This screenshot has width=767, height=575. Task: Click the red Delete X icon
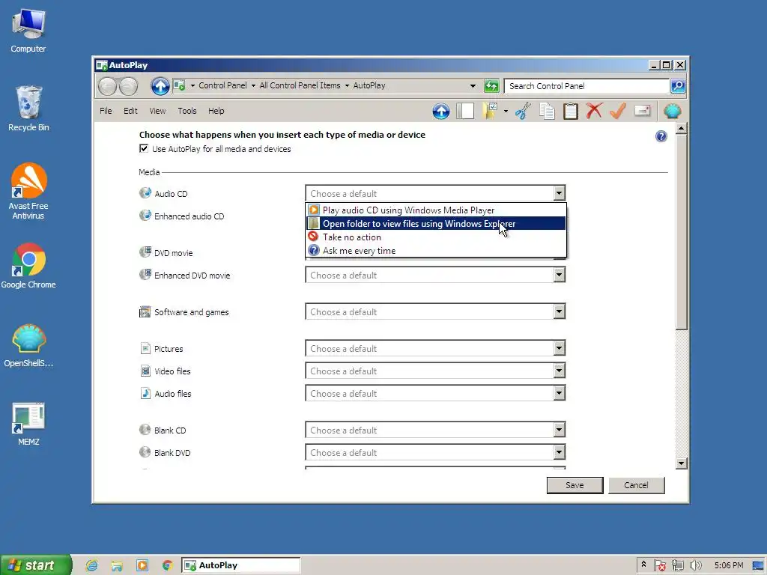click(594, 111)
